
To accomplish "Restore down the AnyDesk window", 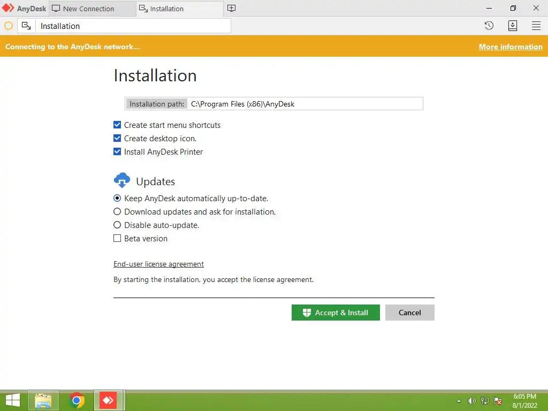I will pos(513,8).
